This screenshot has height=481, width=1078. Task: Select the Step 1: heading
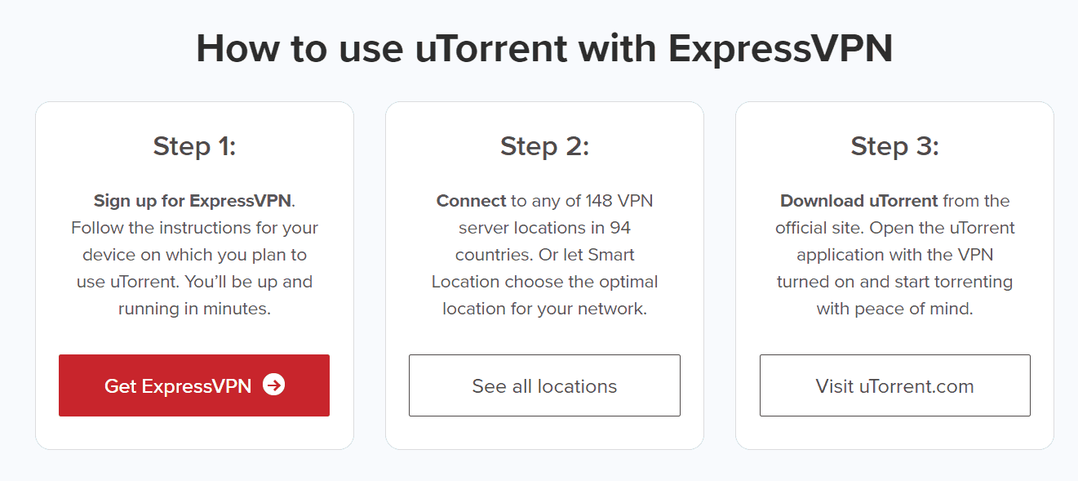coord(194,146)
